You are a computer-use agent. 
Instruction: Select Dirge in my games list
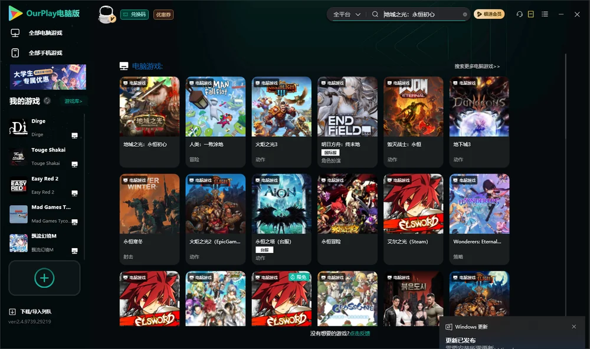44,128
